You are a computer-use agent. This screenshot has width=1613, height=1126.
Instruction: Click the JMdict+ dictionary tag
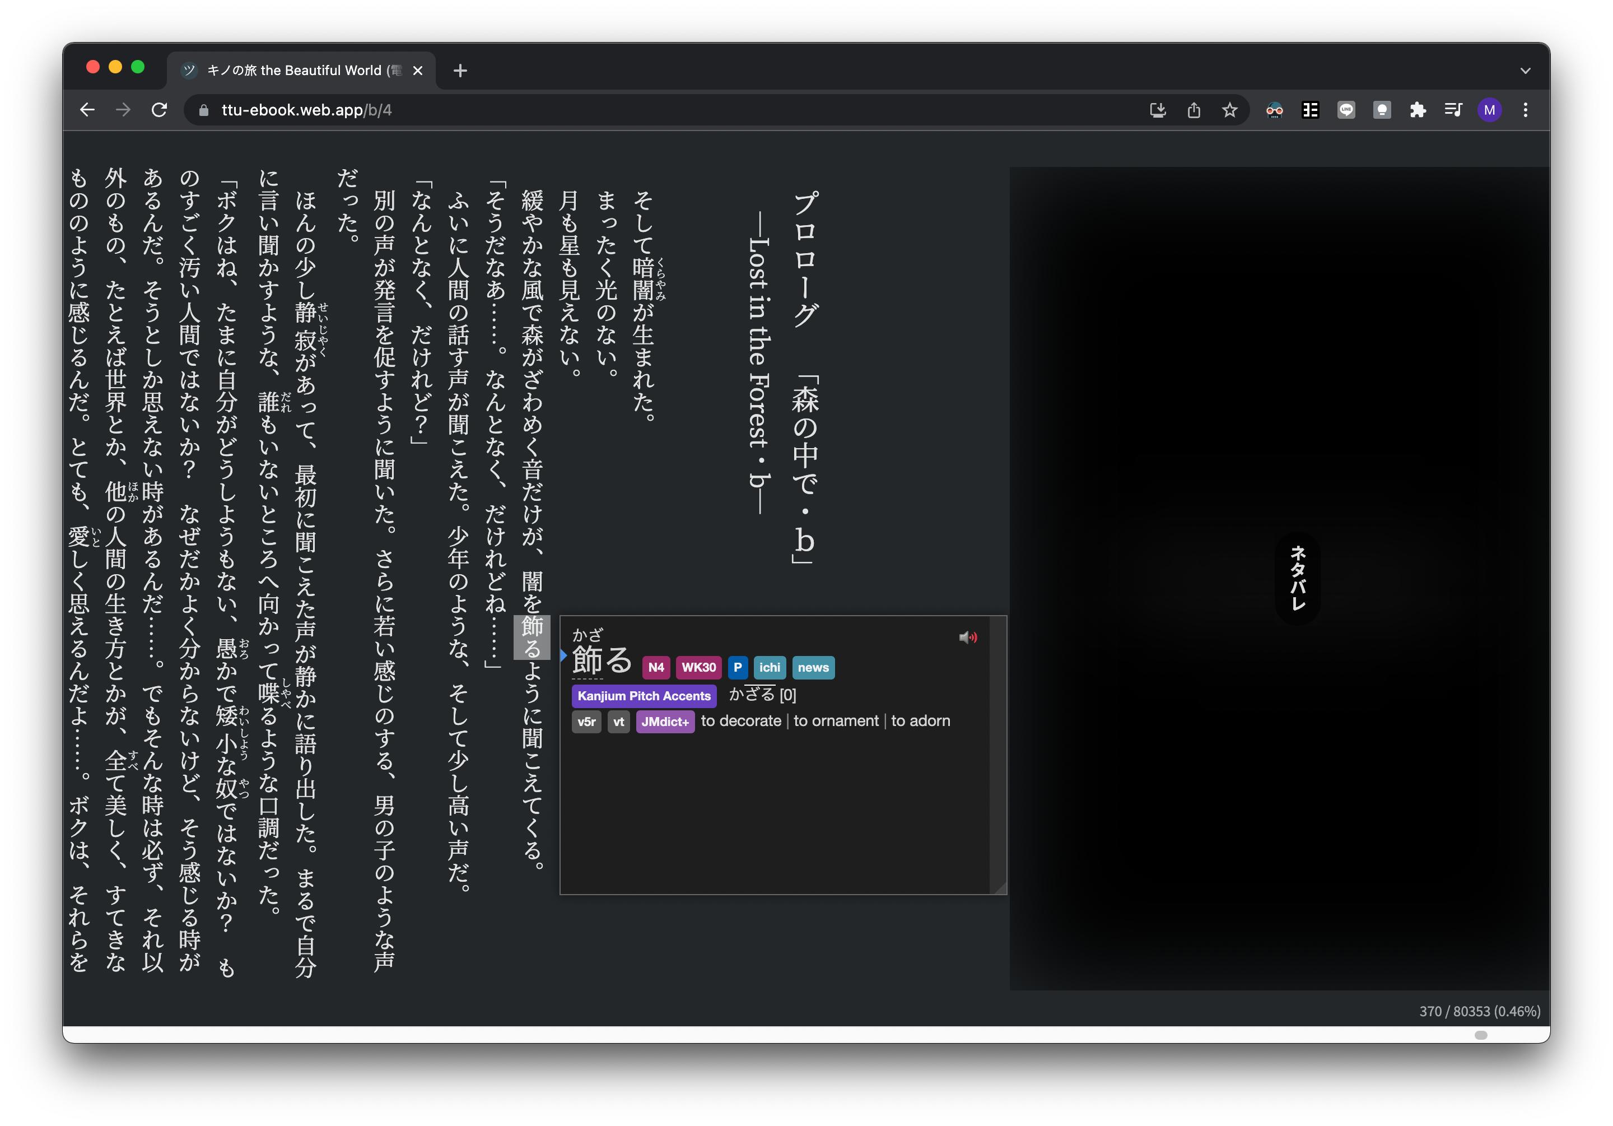pos(665,722)
